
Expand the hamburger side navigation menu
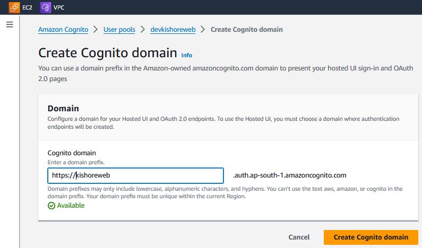click(x=9, y=25)
